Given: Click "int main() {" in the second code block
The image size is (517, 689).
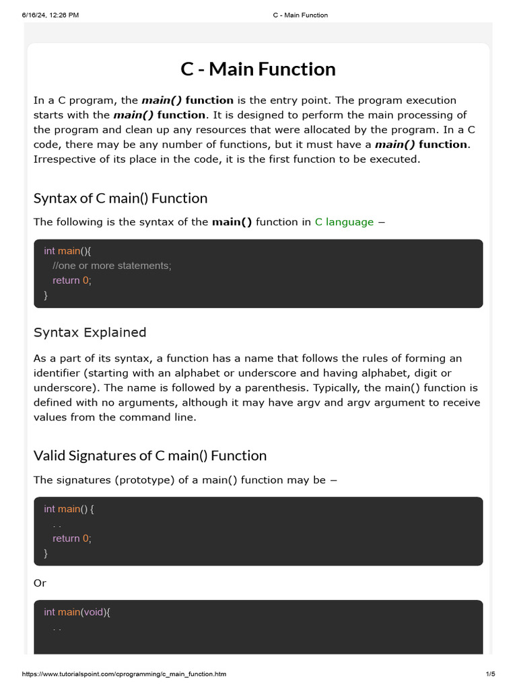Looking at the screenshot, I should [69, 509].
